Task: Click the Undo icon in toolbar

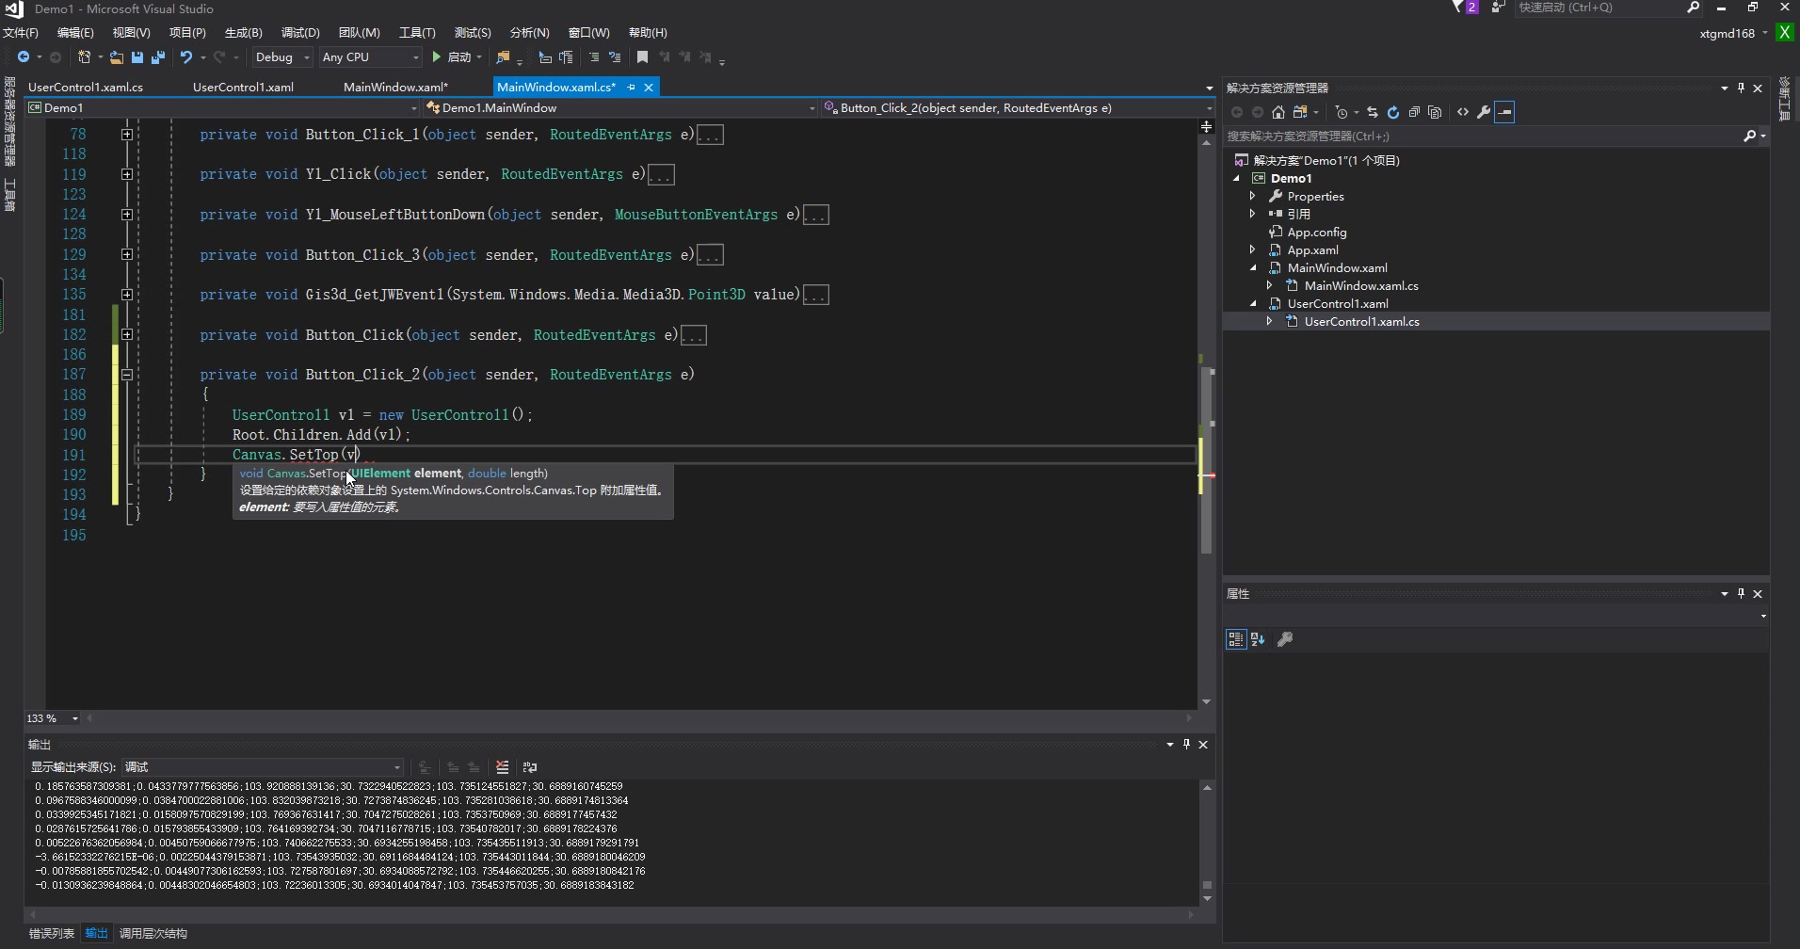Action: pos(186,57)
